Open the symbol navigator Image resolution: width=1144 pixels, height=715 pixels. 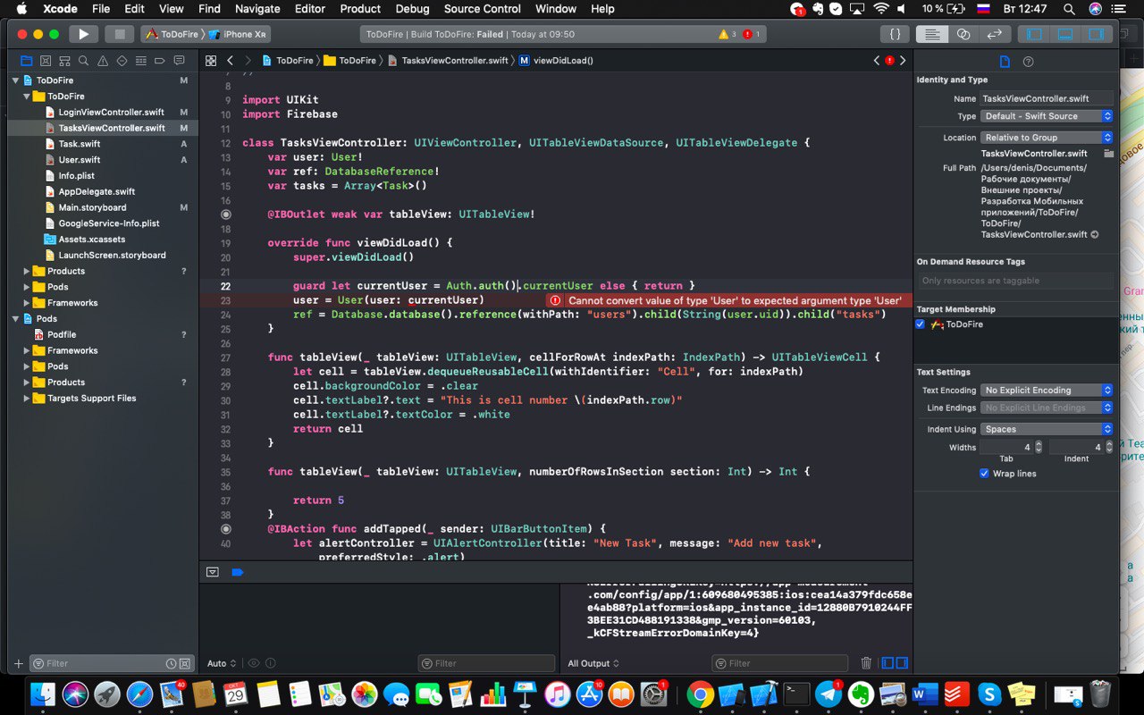click(64, 61)
